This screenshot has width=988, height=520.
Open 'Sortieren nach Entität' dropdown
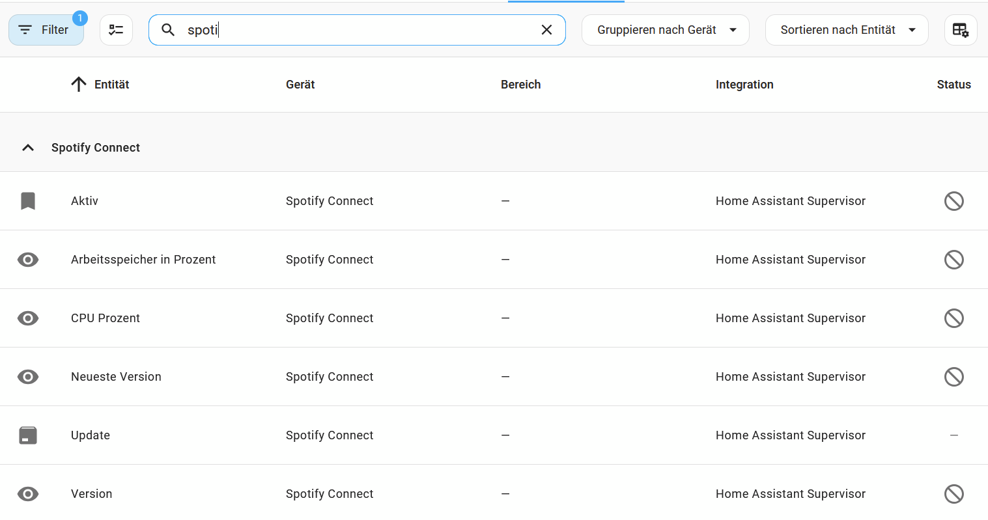coord(846,30)
